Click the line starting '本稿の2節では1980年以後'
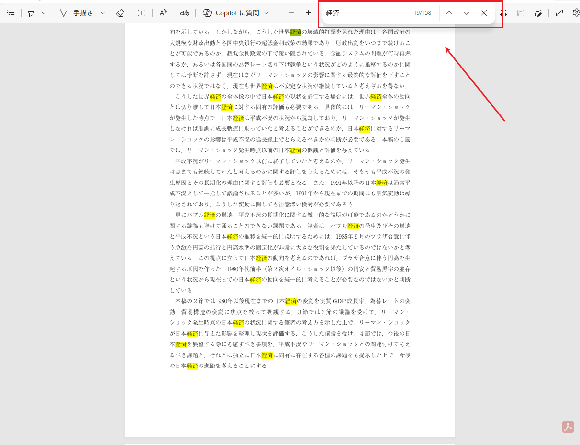Viewport: 580px width, 445px height. click(x=293, y=301)
